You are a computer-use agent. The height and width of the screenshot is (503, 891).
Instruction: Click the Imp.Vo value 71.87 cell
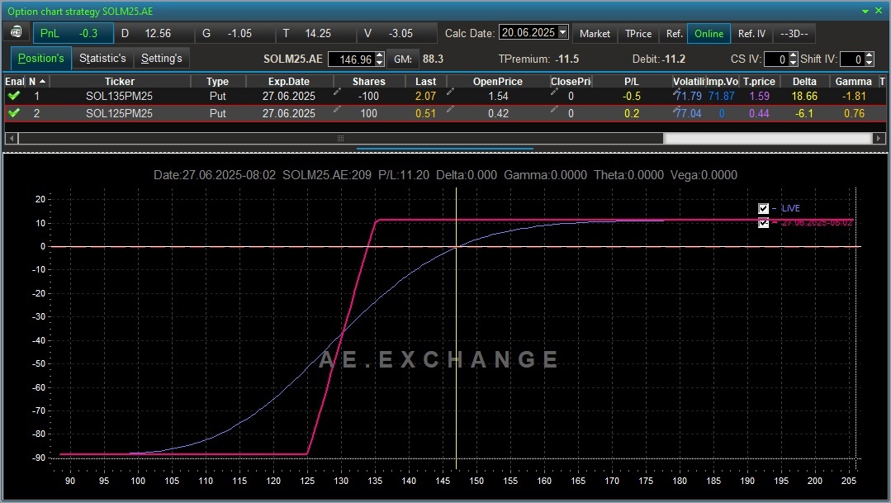click(x=721, y=96)
